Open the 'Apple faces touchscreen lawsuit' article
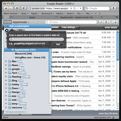The height and width of the screenshot is (121, 121). 69,62
